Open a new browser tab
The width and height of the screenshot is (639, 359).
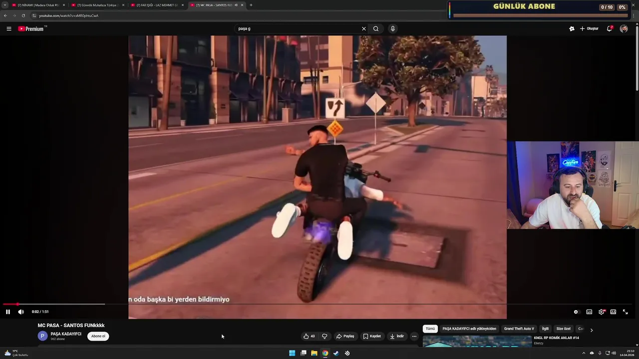tap(251, 5)
